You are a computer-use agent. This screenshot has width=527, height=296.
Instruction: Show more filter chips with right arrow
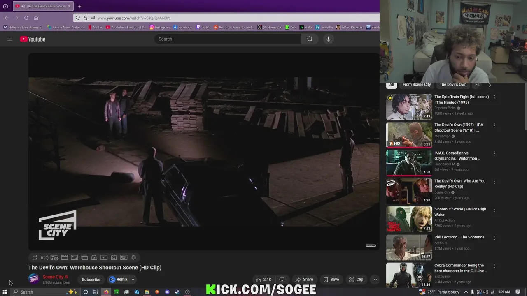click(x=490, y=85)
